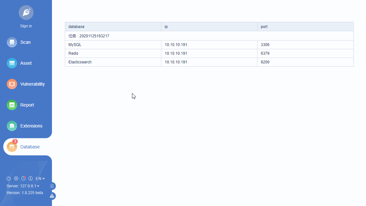Click the warning triangle icon
Image resolution: width=366 pixels, height=206 pixels.
pyautogui.click(x=52, y=196)
